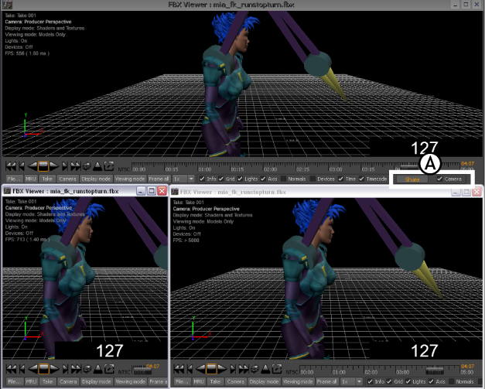Click Frame all in top viewer
The height and width of the screenshot is (389, 485).
pyautogui.click(x=159, y=179)
